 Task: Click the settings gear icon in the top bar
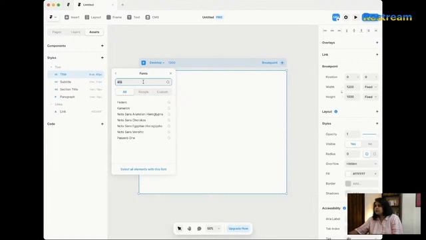[x=345, y=17]
